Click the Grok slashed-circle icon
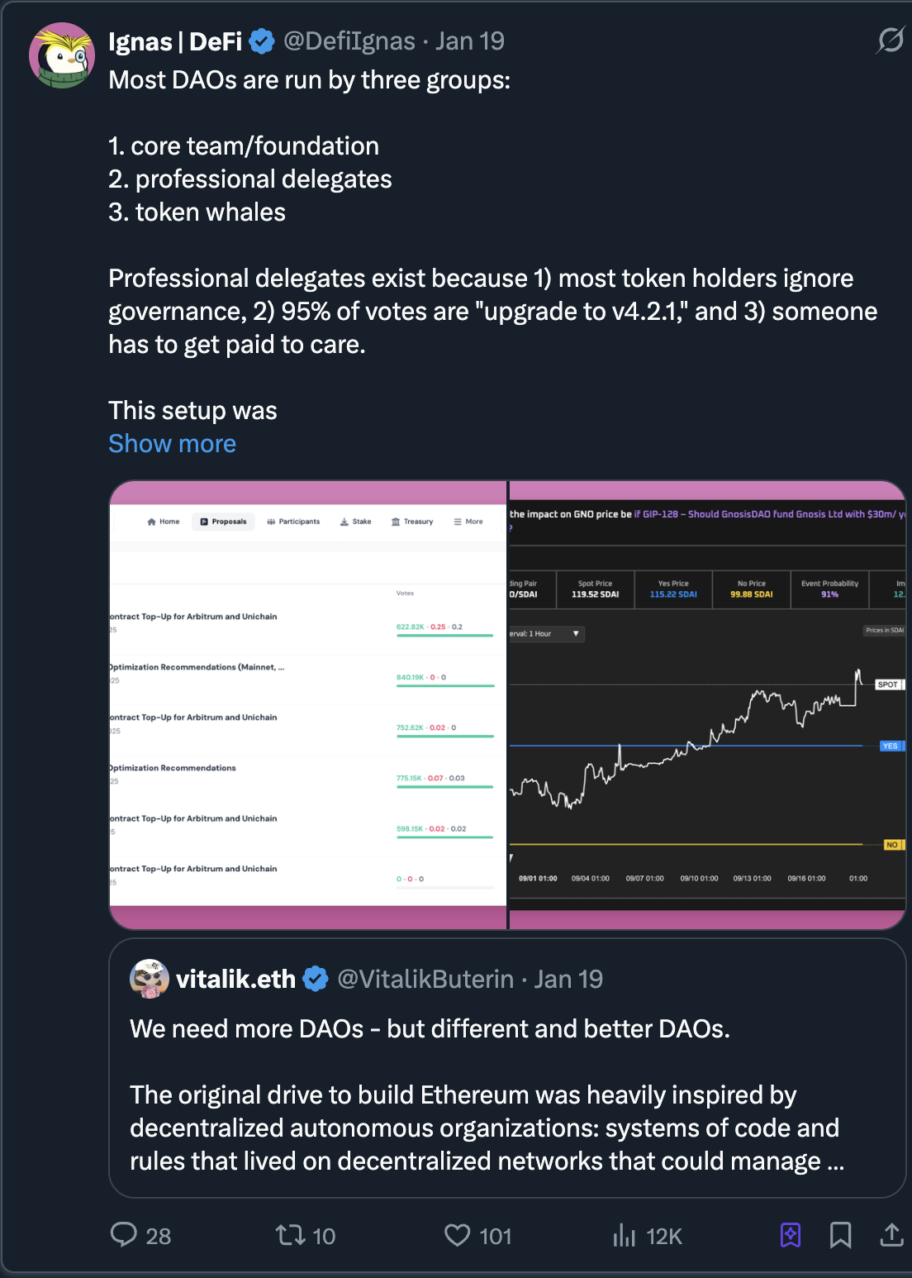Screen dimensions: 912x1278 click(891, 40)
